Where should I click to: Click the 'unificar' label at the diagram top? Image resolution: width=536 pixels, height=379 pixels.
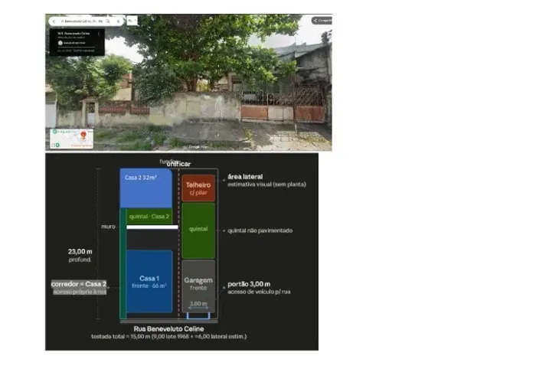(x=178, y=164)
